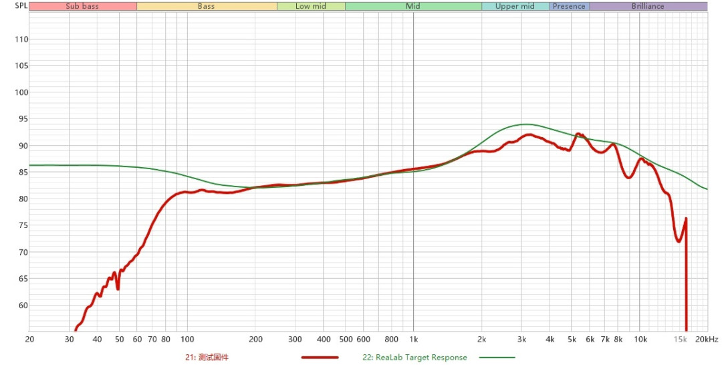This screenshot has width=722, height=365.
Task: Select the Low mid band label
Action: [311, 7]
